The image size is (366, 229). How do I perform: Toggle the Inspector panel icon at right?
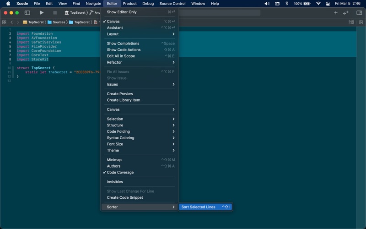point(359,13)
